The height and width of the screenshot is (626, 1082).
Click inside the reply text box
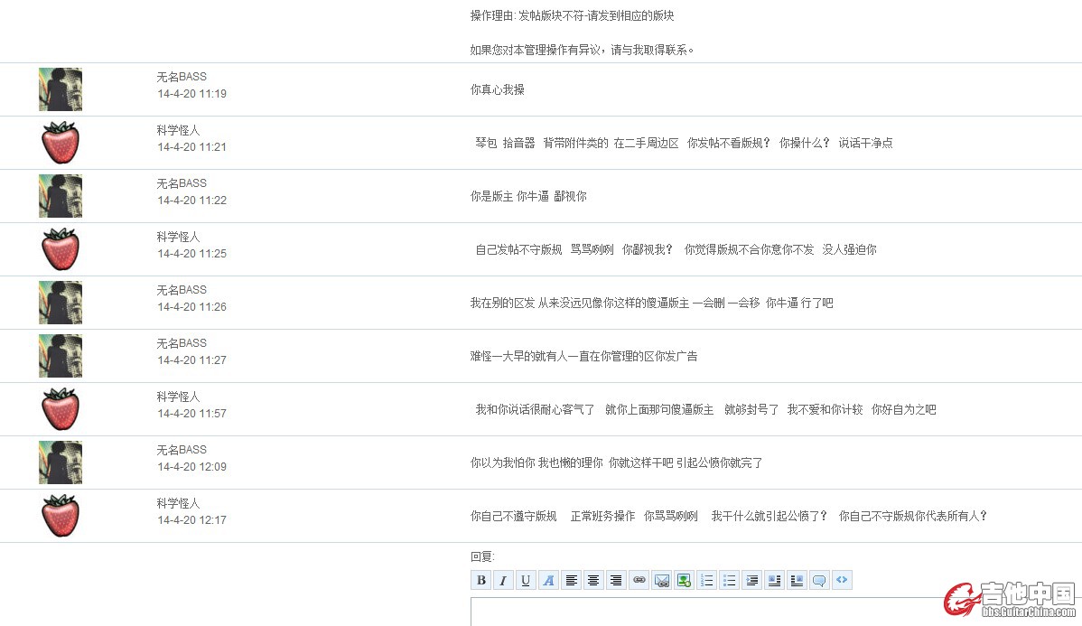(x=704, y=612)
